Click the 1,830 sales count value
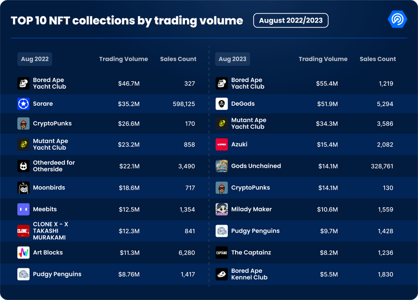This screenshot has height=300, width=418. click(386, 274)
